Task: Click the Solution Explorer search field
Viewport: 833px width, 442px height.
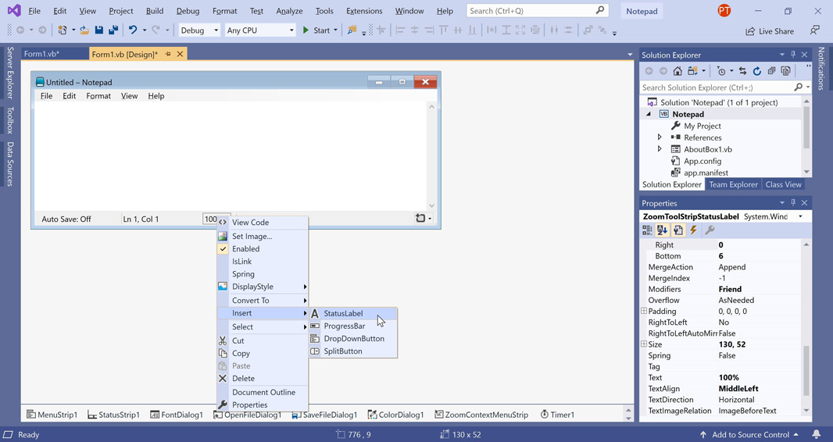Action: [x=715, y=87]
